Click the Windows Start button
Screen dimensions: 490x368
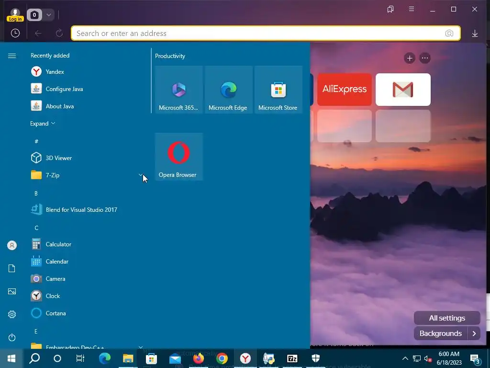click(11, 358)
